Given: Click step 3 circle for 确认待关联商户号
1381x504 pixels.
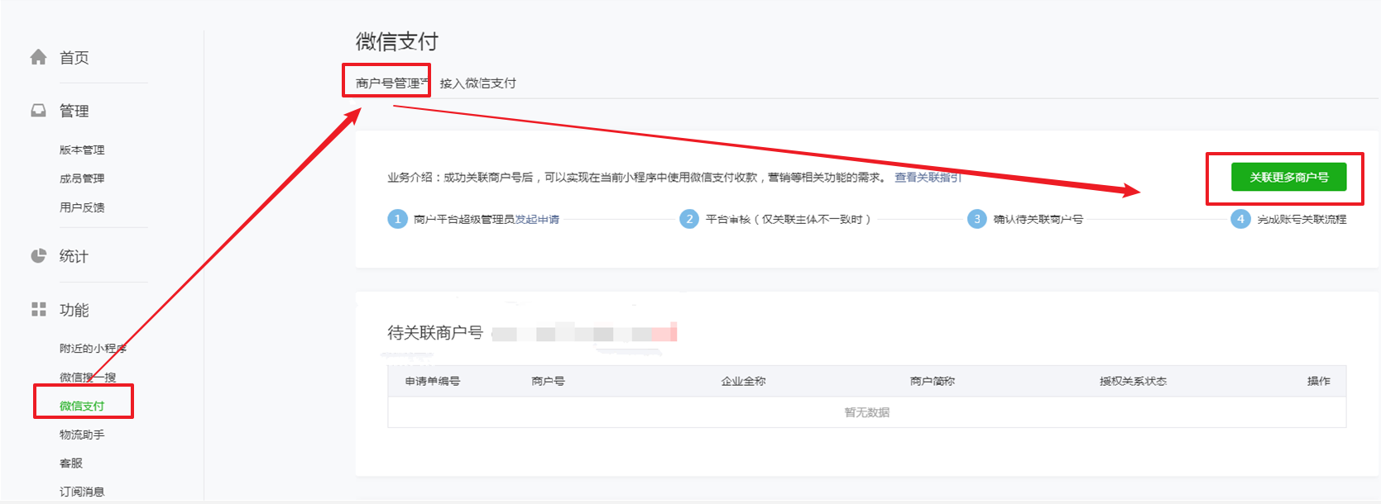Looking at the screenshot, I should click(x=977, y=219).
